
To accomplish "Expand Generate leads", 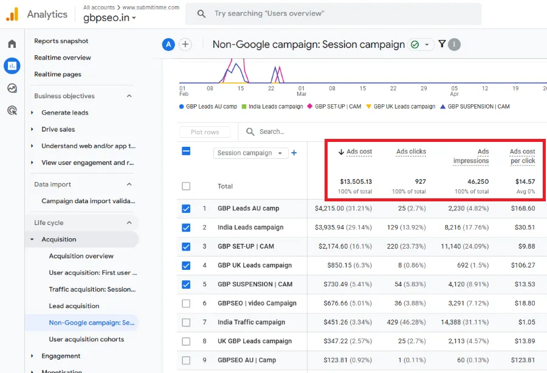I will [32, 112].
